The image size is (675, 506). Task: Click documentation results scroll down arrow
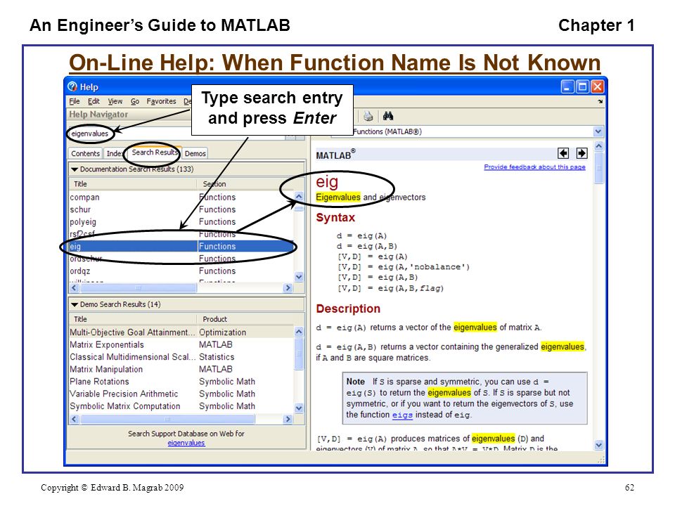click(x=299, y=277)
